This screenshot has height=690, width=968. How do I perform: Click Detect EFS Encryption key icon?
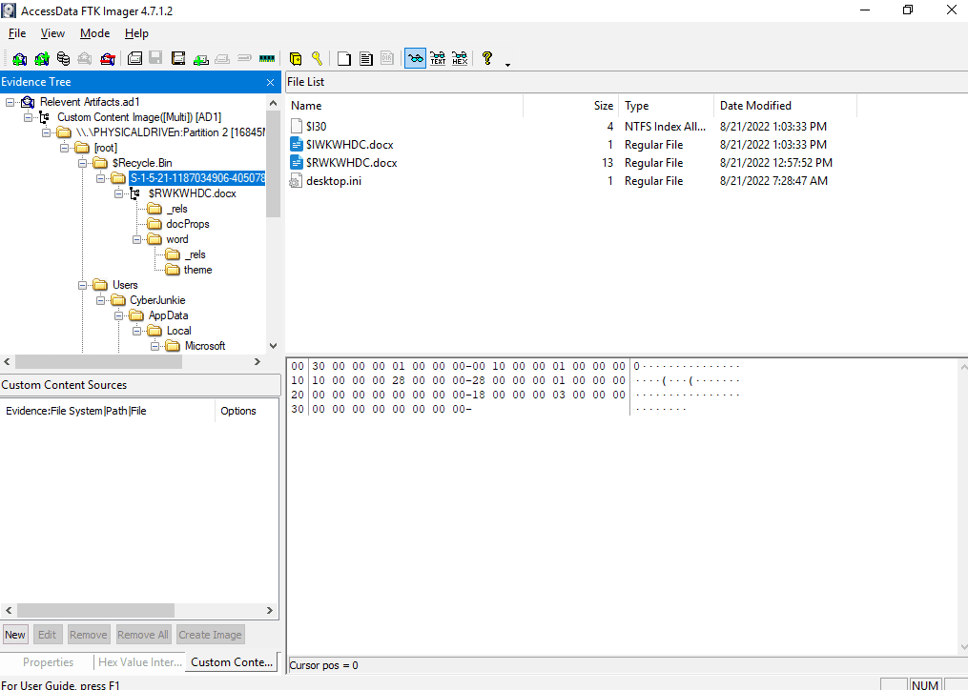click(x=317, y=59)
